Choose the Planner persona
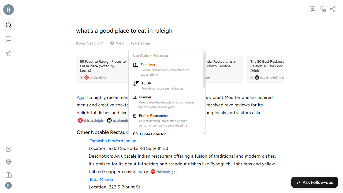This screenshot has width=343, height=193. pos(167,102)
